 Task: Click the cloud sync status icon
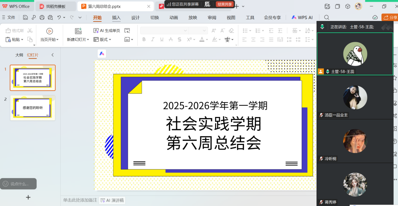pyautogui.click(x=375, y=17)
